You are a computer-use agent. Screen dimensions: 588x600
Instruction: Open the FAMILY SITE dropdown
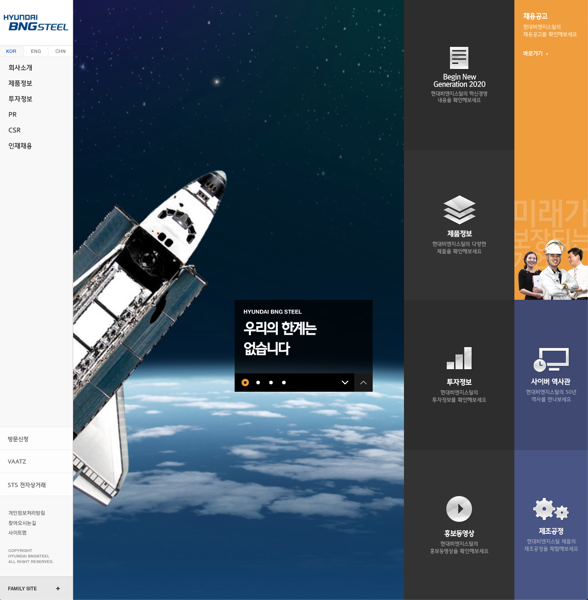point(36,589)
